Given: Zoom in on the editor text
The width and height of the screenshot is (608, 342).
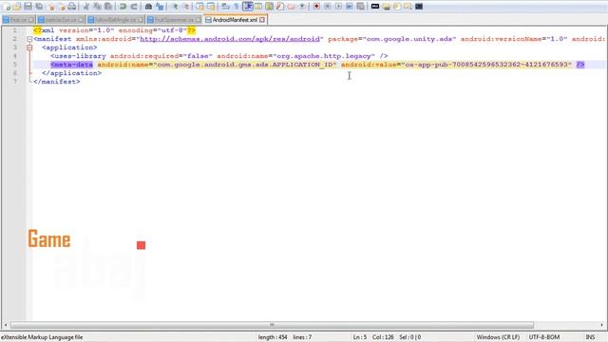Looking at the screenshot, I should coord(175,7).
